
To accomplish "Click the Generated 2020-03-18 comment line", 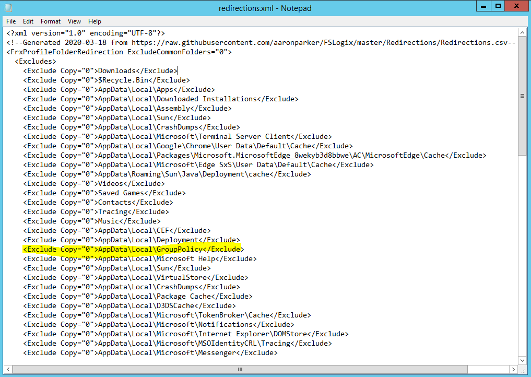I will point(261,43).
